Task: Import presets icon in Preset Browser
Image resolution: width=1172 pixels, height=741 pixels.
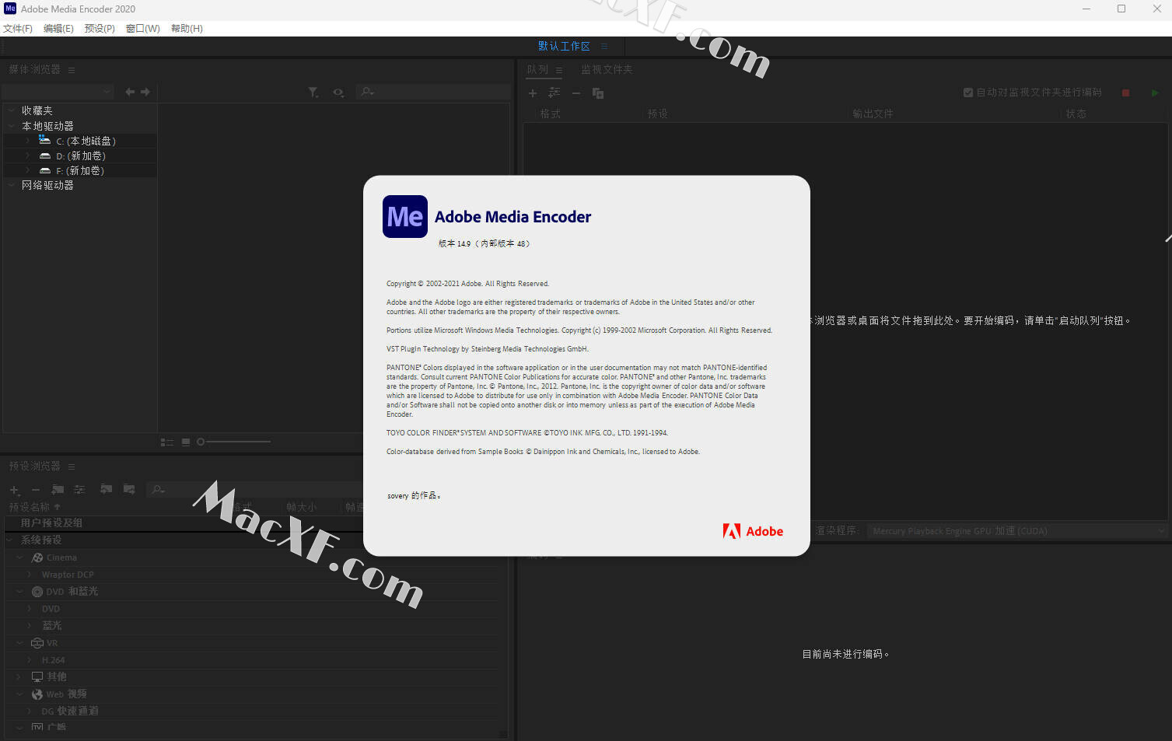Action: tap(107, 489)
